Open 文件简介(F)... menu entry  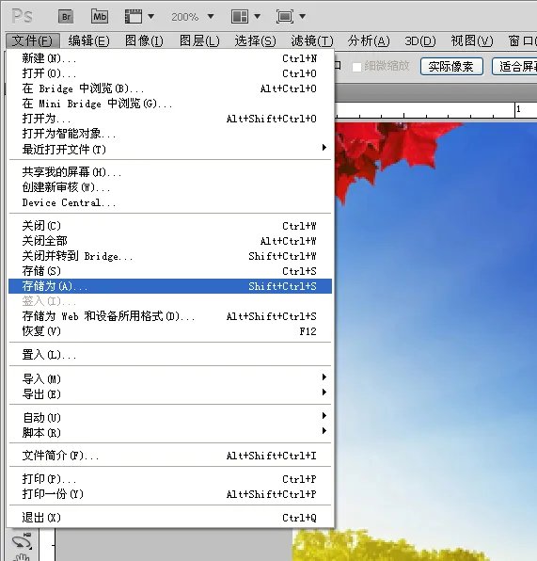[x=170, y=456]
